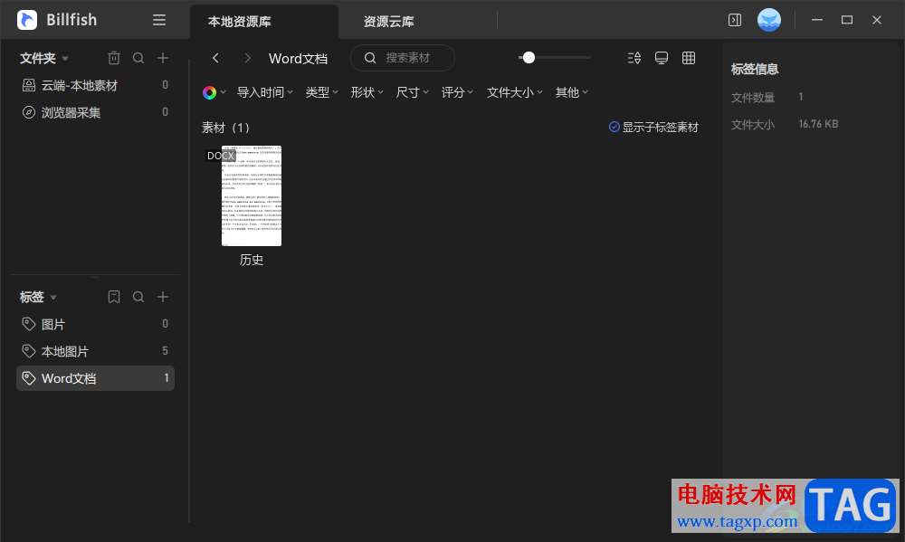Click the tag icon beside 本地图片
Viewport: 905px width, 542px height.
tap(29, 351)
